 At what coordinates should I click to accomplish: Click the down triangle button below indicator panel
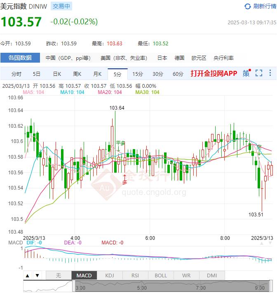coord(38,275)
